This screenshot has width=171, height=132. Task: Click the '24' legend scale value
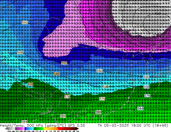pyautogui.click(x=58, y=131)
